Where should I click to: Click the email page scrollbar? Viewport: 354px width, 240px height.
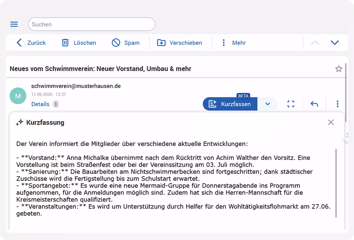(x=346, y=93)
